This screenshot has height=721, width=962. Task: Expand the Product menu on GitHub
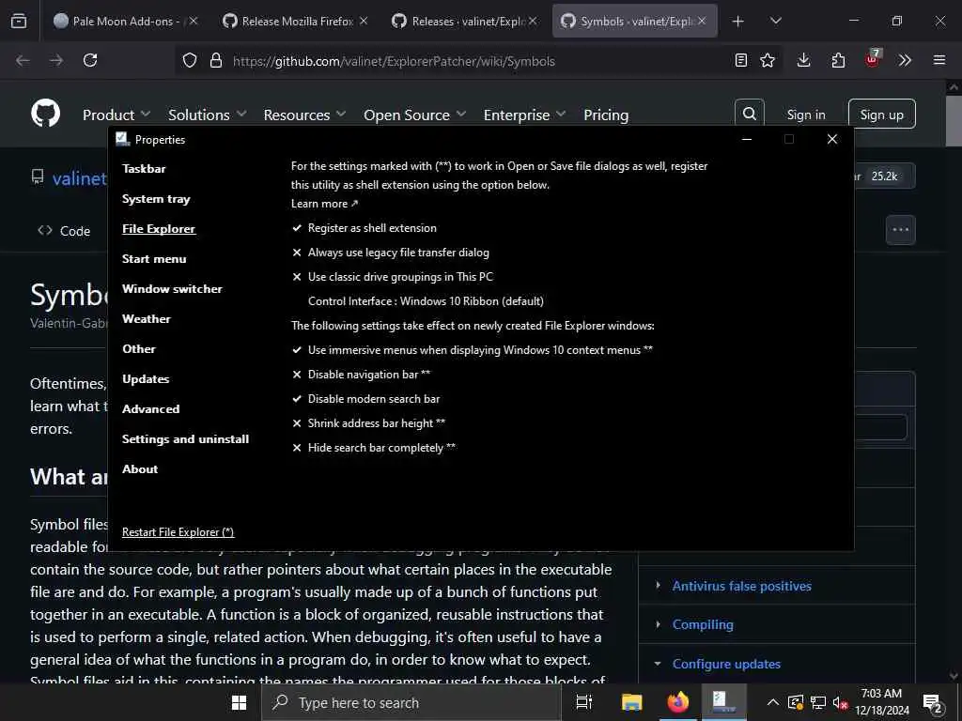(x=116, y=115)
